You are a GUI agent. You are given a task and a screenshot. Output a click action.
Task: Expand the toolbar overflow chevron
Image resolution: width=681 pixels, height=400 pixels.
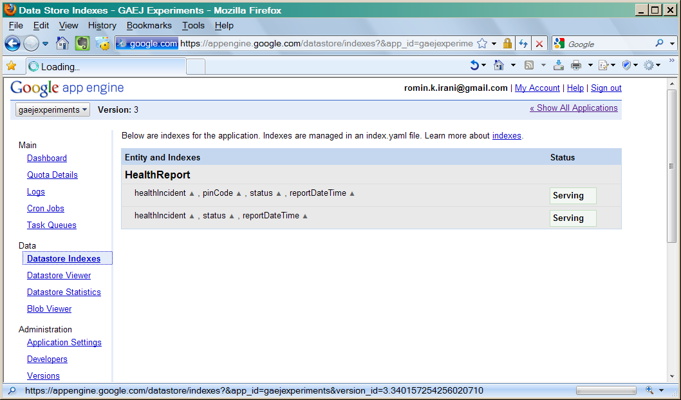tap(671, 61)
